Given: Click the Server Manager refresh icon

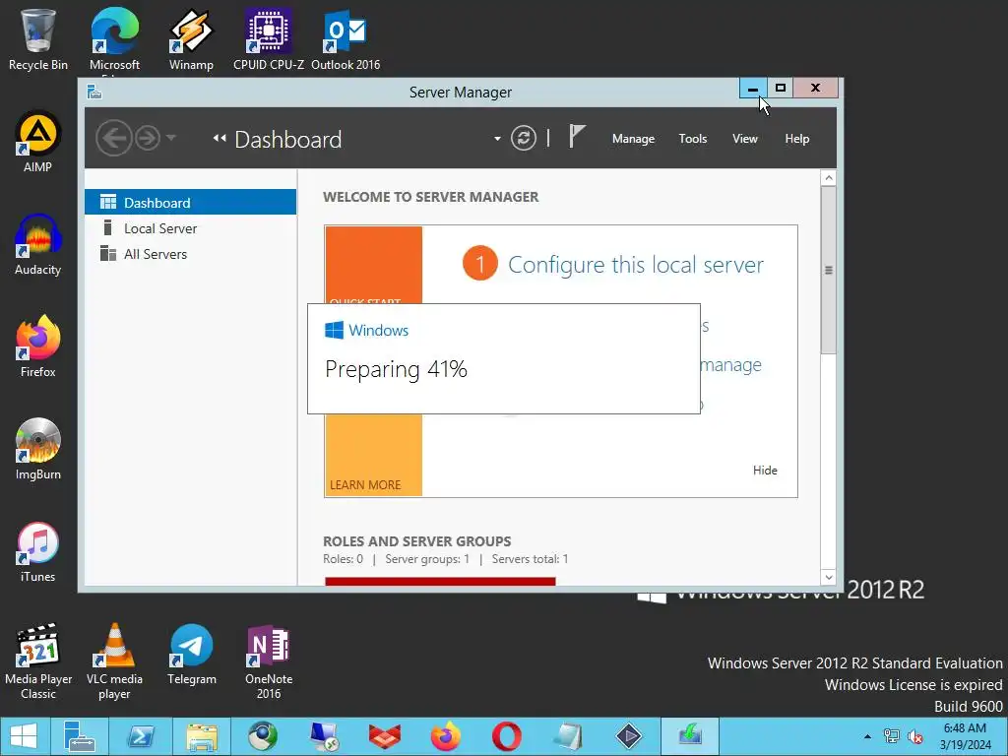Looking at the screenshot, I should pos(524,138).
